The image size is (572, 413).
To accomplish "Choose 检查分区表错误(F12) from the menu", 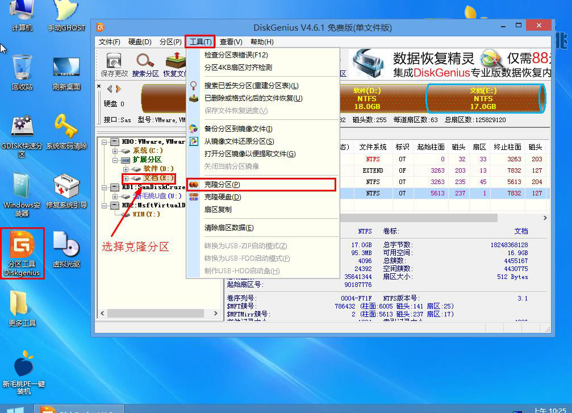I will (262, 55).
